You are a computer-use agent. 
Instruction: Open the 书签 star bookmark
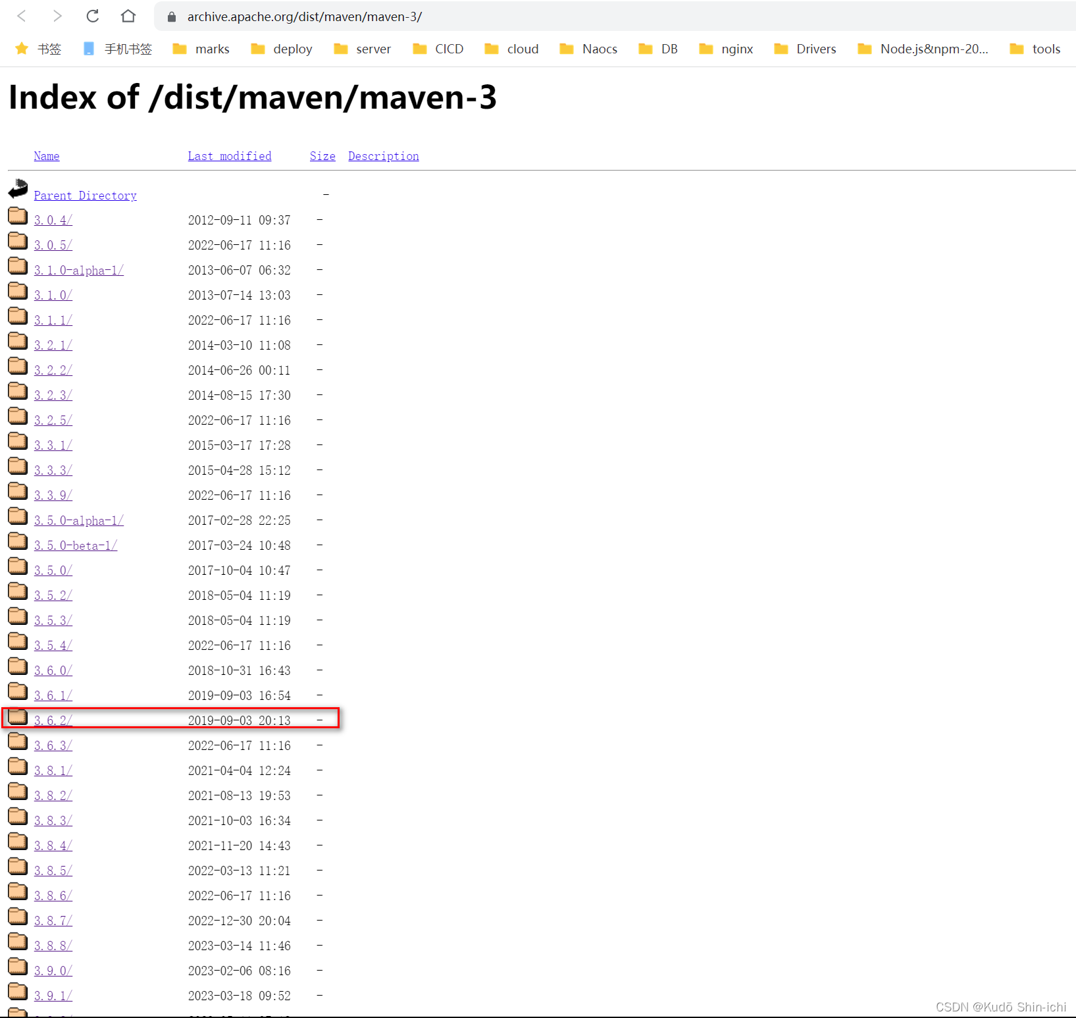pyautogui.click(x=38, y=49)
